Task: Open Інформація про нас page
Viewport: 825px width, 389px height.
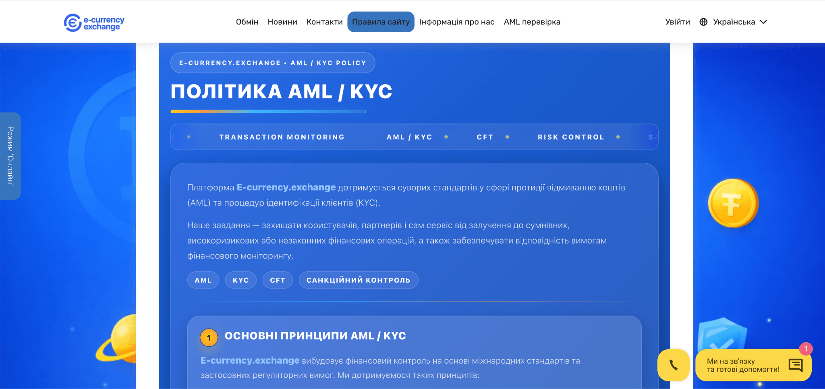Action: [456, 22]
